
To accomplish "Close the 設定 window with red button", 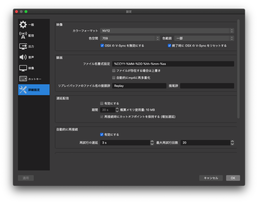I will click(16, 12).
